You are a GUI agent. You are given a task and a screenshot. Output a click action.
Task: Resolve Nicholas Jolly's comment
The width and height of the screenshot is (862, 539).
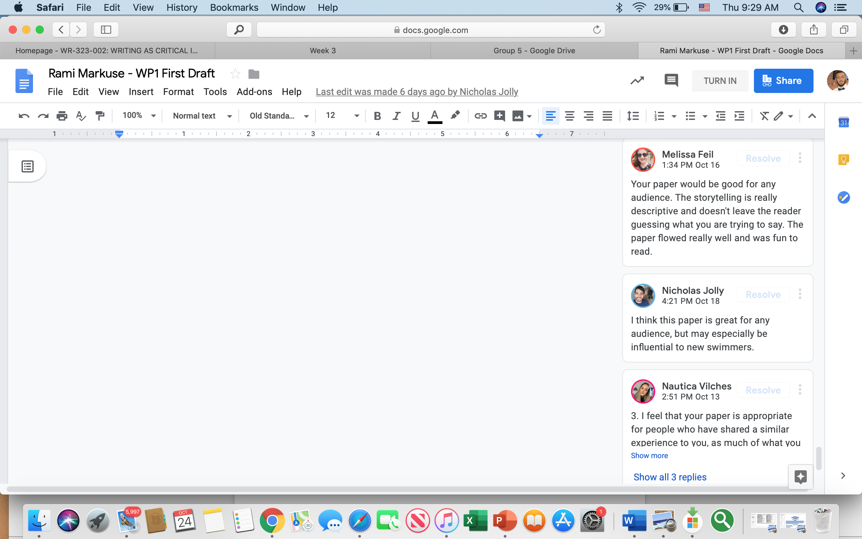click(x=763, y=294)
